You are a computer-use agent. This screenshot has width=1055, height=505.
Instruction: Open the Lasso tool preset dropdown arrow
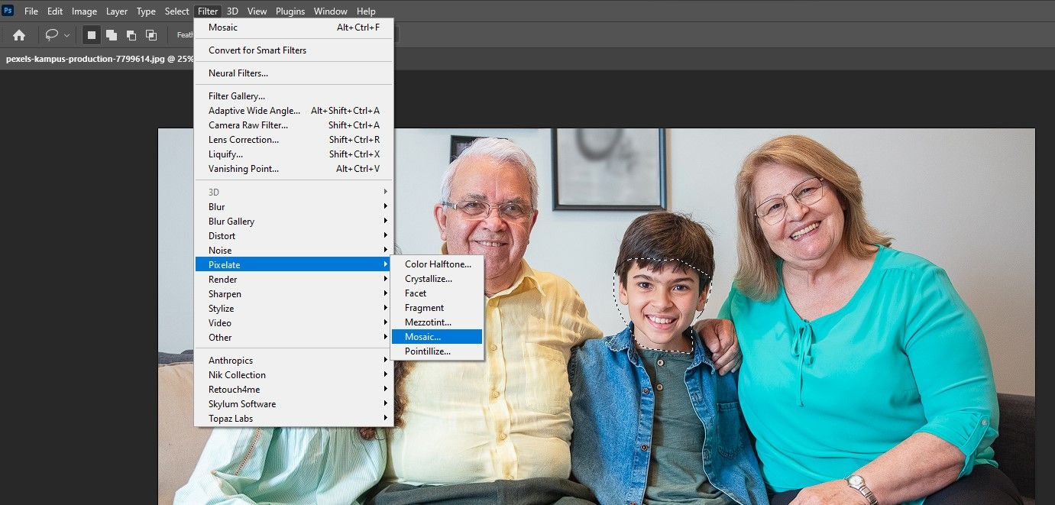tap(67, 35)
